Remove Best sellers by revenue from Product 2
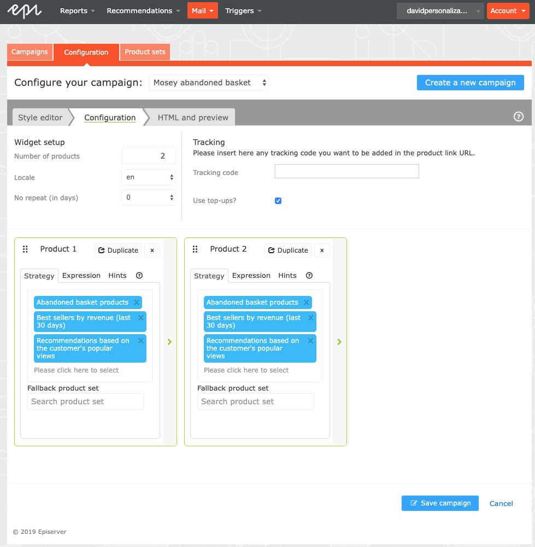Viewport: 535px width, 547px height. 311,318
